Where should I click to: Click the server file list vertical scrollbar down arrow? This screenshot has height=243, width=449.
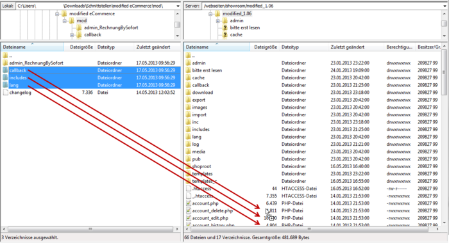click(445, 223)
